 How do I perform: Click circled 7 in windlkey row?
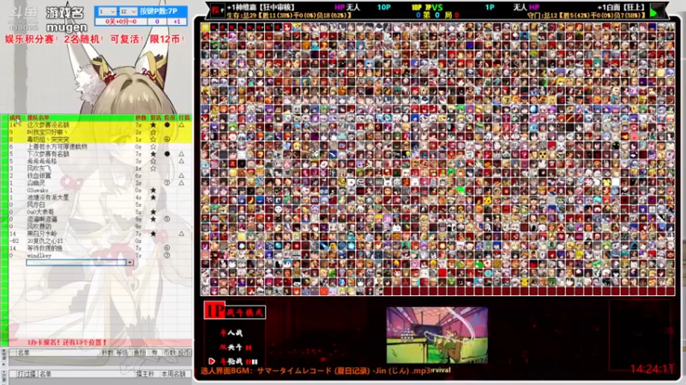click(167, 255)
